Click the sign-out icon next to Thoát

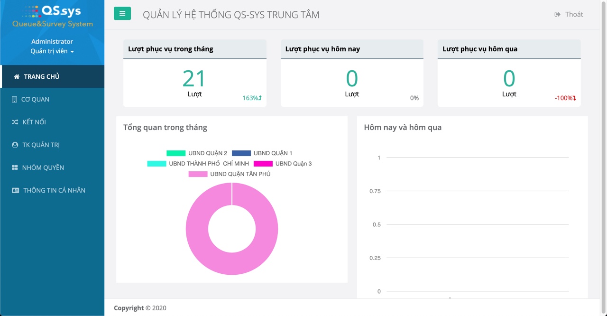click(557, 15)
